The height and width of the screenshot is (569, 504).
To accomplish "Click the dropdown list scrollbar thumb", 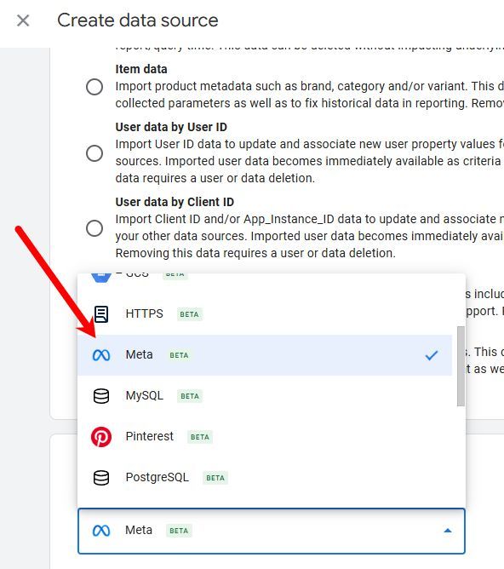I will (461, 366).
